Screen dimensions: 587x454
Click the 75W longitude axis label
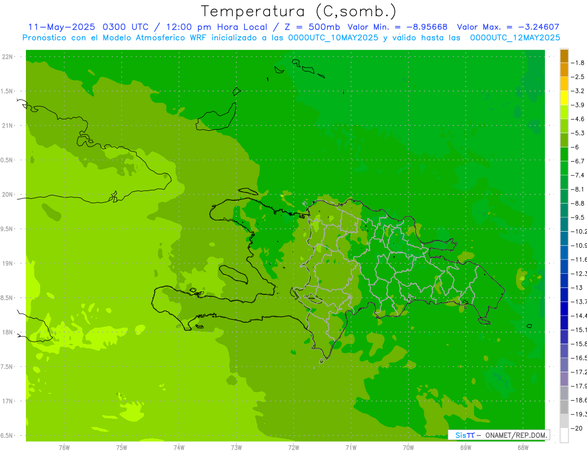click(122, 448)
